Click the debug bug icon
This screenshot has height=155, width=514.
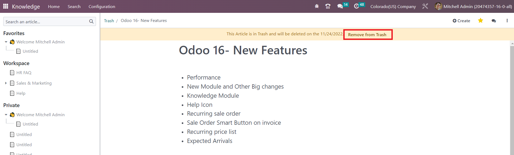click(x=317, y=6)
